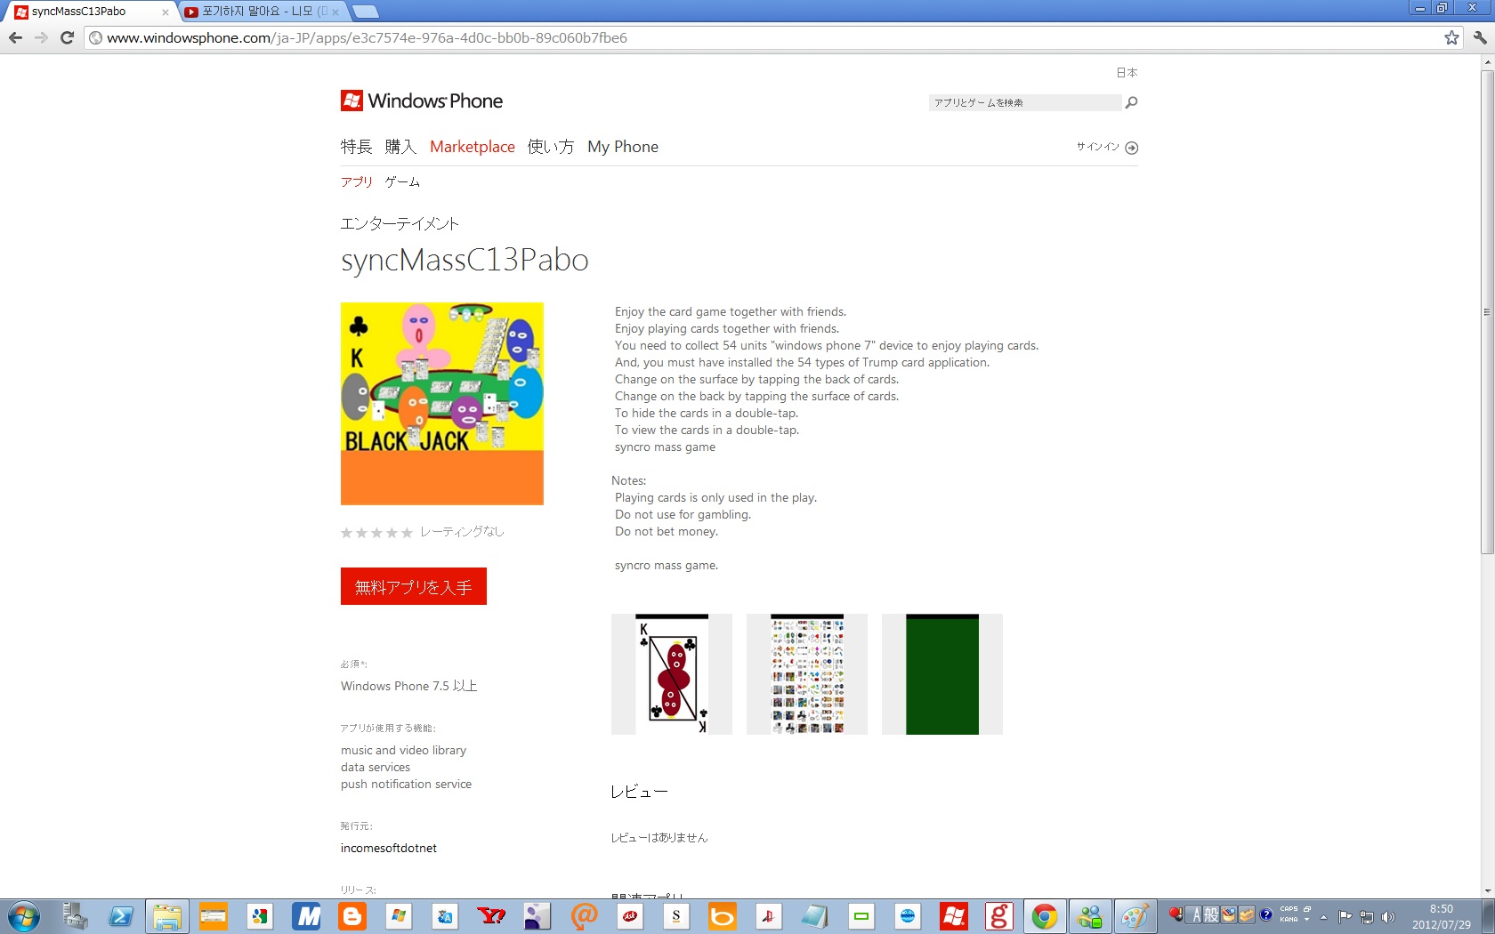This screenshot has width=1495, height=934.
Task: Click the text 'music and video library'
Action: (403, 750)
